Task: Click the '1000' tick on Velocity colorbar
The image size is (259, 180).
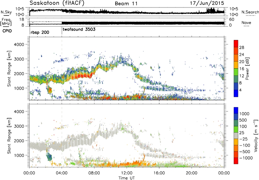Action: [x=244, y=114]
